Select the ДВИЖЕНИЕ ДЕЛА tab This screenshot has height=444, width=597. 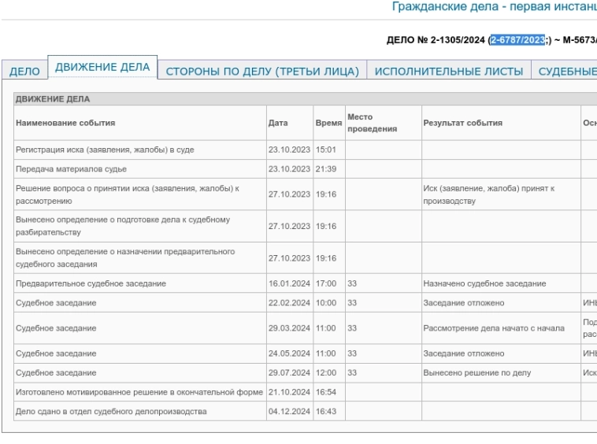pyautogui.click(x=102, y=68)
